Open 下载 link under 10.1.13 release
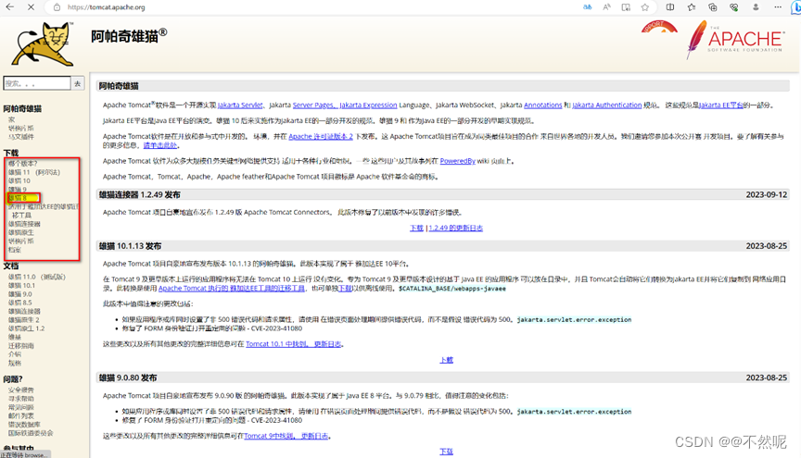The height and width of the screenshot is (458, 801). pyautogui.click(x=447, y=360)
